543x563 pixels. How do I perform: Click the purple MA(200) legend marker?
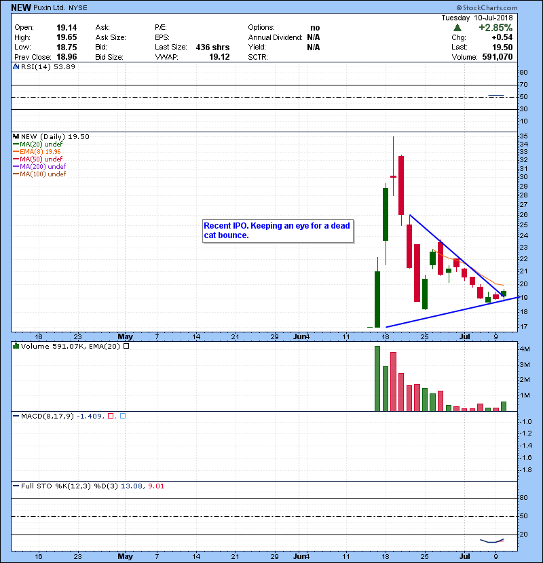click(x=16, y=166)
